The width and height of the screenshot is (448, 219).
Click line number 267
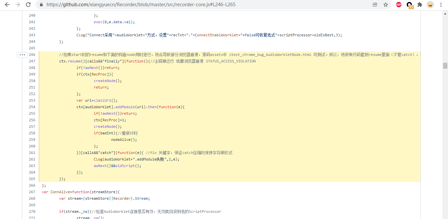click(x=32, y=192)
